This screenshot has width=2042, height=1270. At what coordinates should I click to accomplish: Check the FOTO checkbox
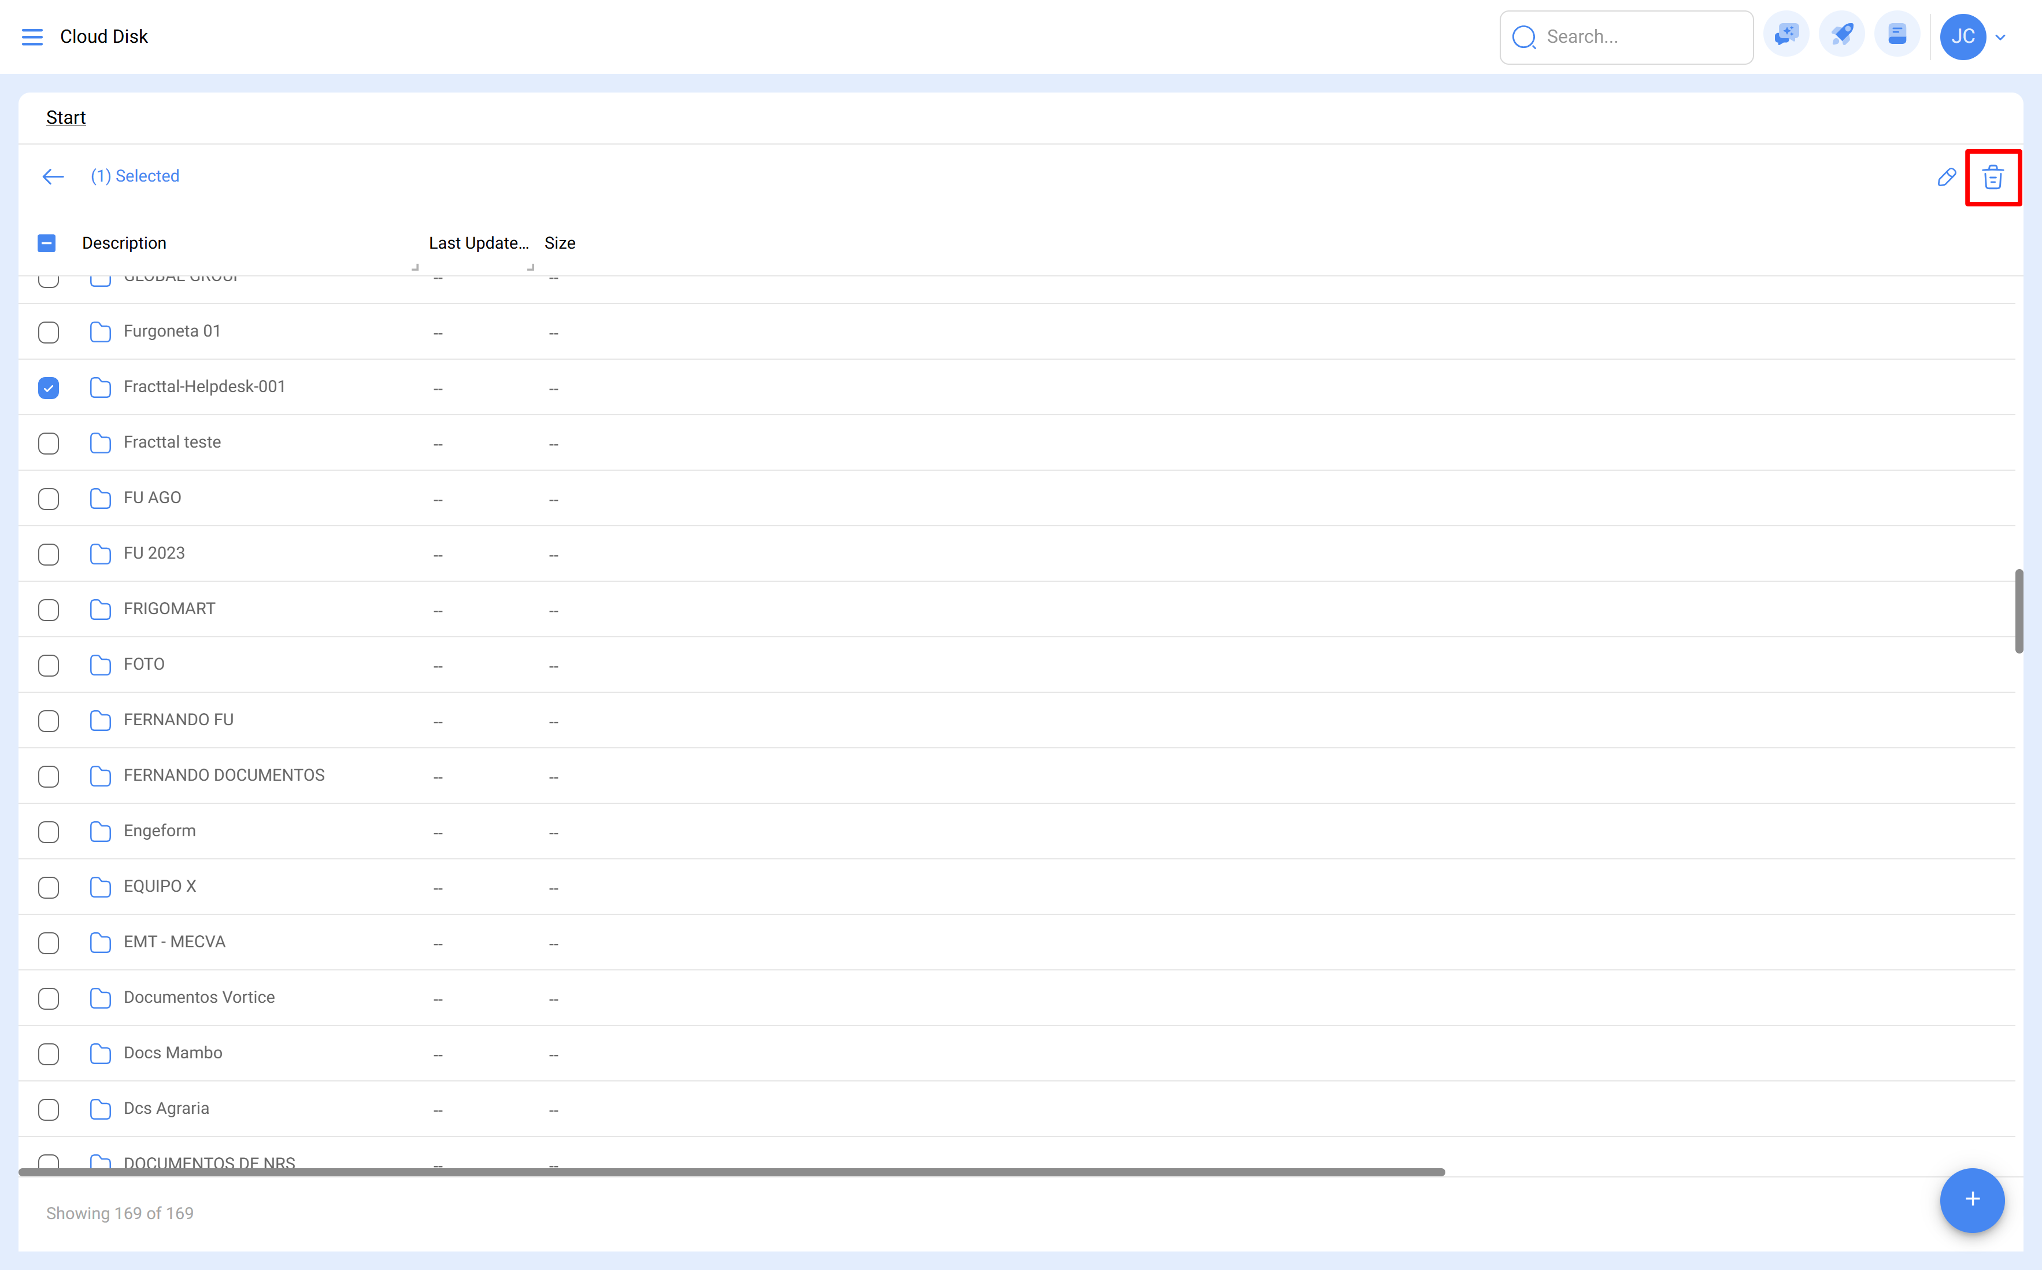point(49,665)
